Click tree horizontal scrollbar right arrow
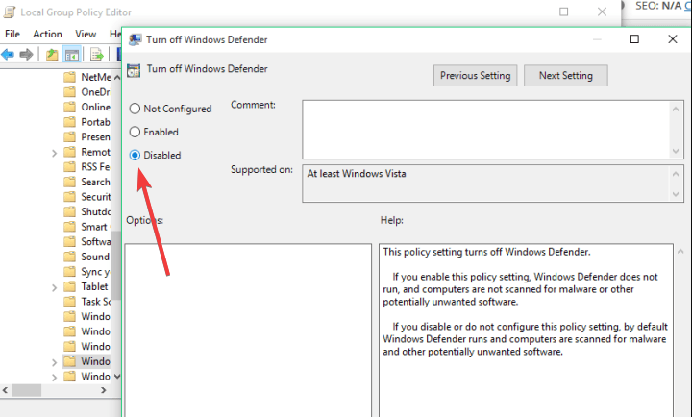This screenshot has width=692, height=417. [103, 390]
